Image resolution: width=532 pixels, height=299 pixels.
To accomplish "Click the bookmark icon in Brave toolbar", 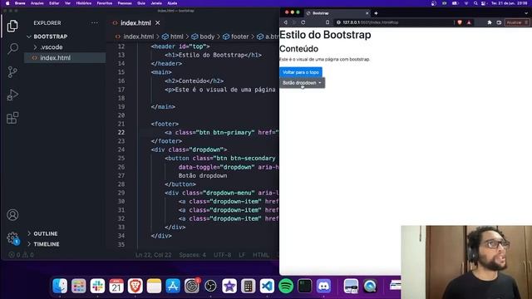I will [x=328, y=22].
